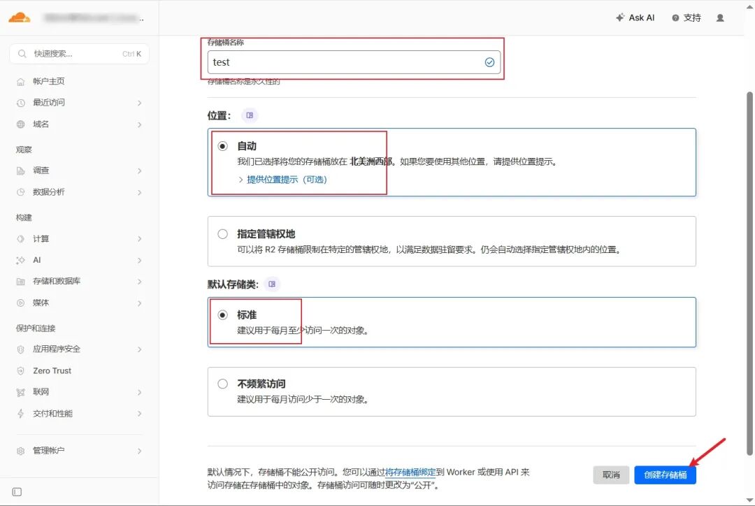Click the Cloudflare logo
Image resolution: width=755 pixels, height=506 pixels.
(x=20, y=17)
